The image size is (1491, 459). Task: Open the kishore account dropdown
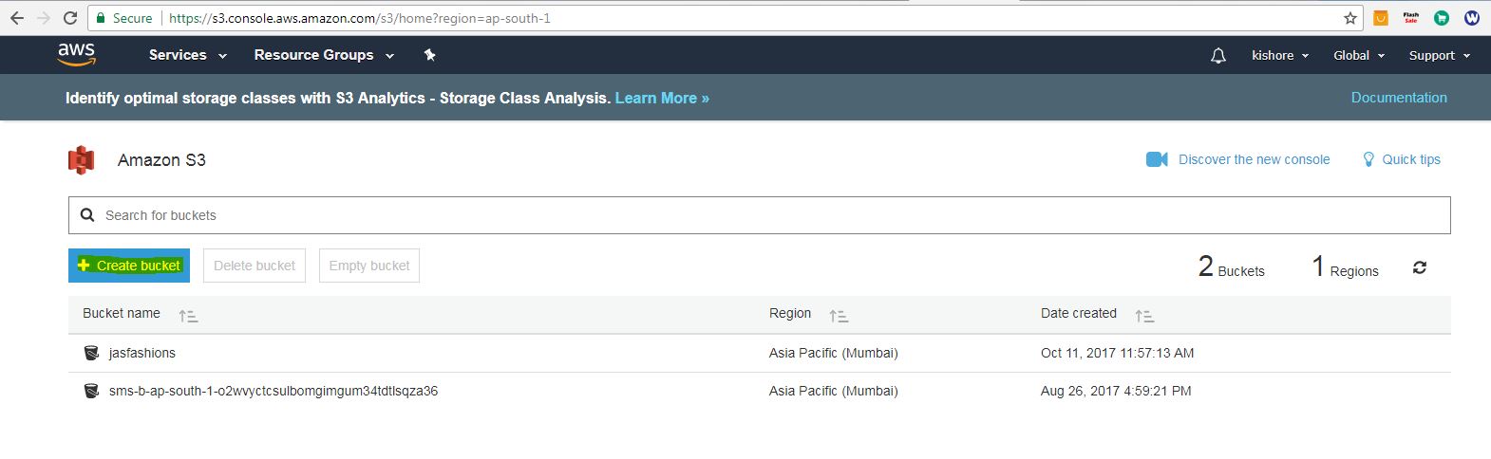click(1279, 56)
